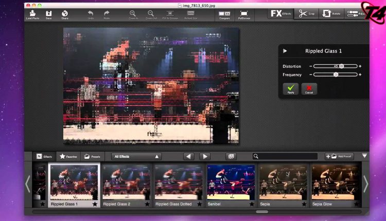Click the Zoom Out magnifier
386x221 pixels.
tap(151, 15)
